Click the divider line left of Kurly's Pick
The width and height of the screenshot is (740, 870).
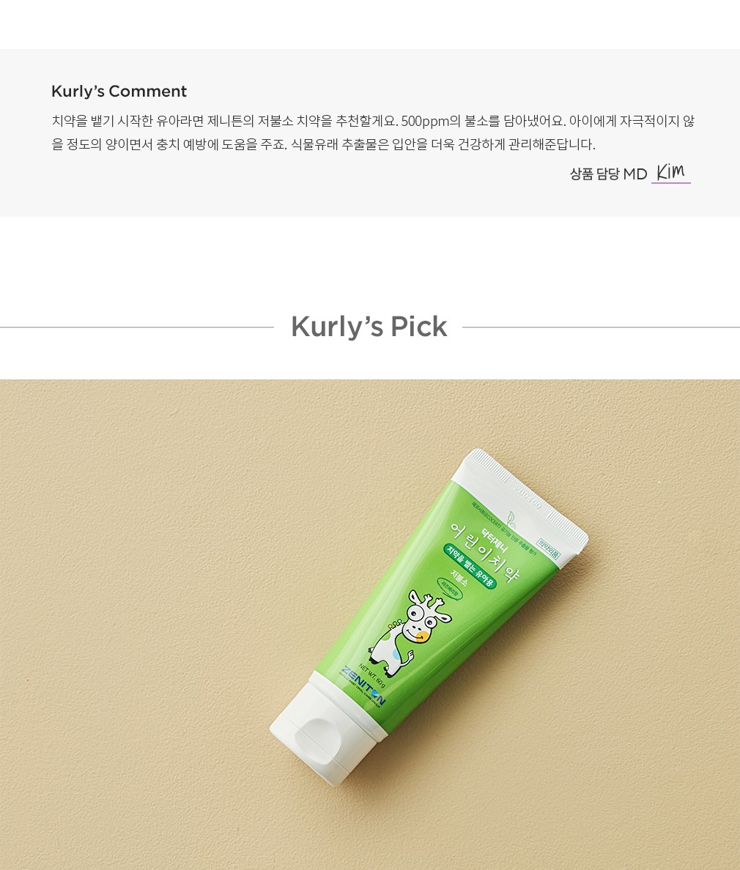pyautogui.click(x=137, y=327)
